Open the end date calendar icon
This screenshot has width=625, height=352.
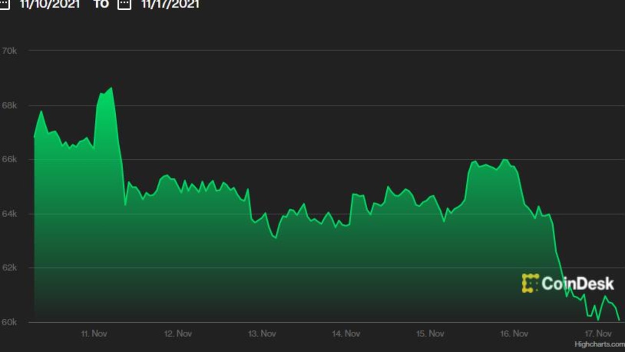(x=125, y=4)
